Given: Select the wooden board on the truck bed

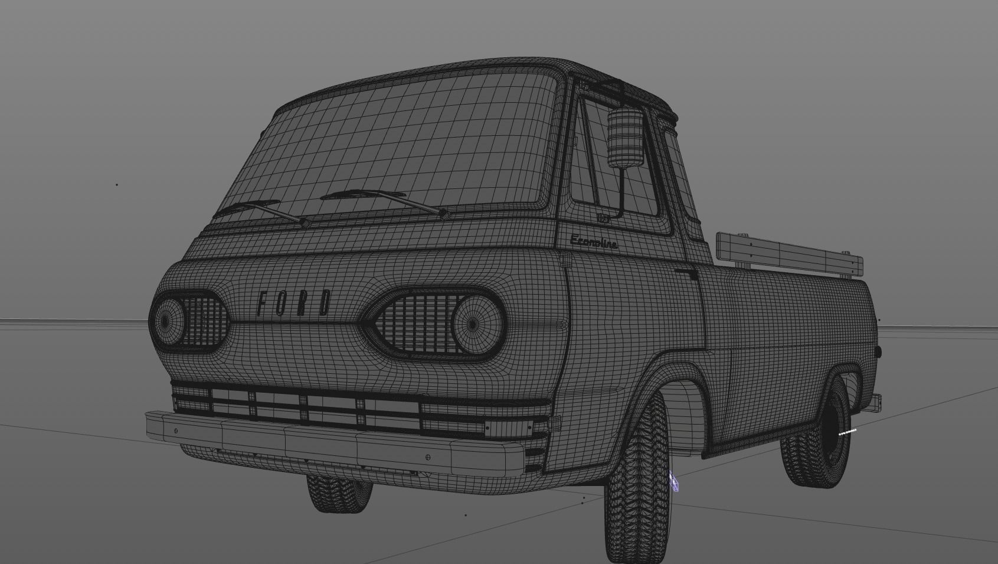Looking at the screenshot, I should 789,254.
